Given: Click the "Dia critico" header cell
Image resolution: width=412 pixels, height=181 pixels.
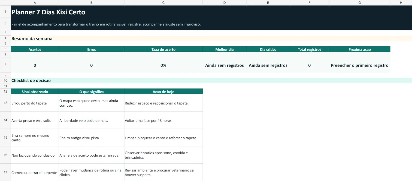Looking at the screenshot, I should (x=268, y=49).
